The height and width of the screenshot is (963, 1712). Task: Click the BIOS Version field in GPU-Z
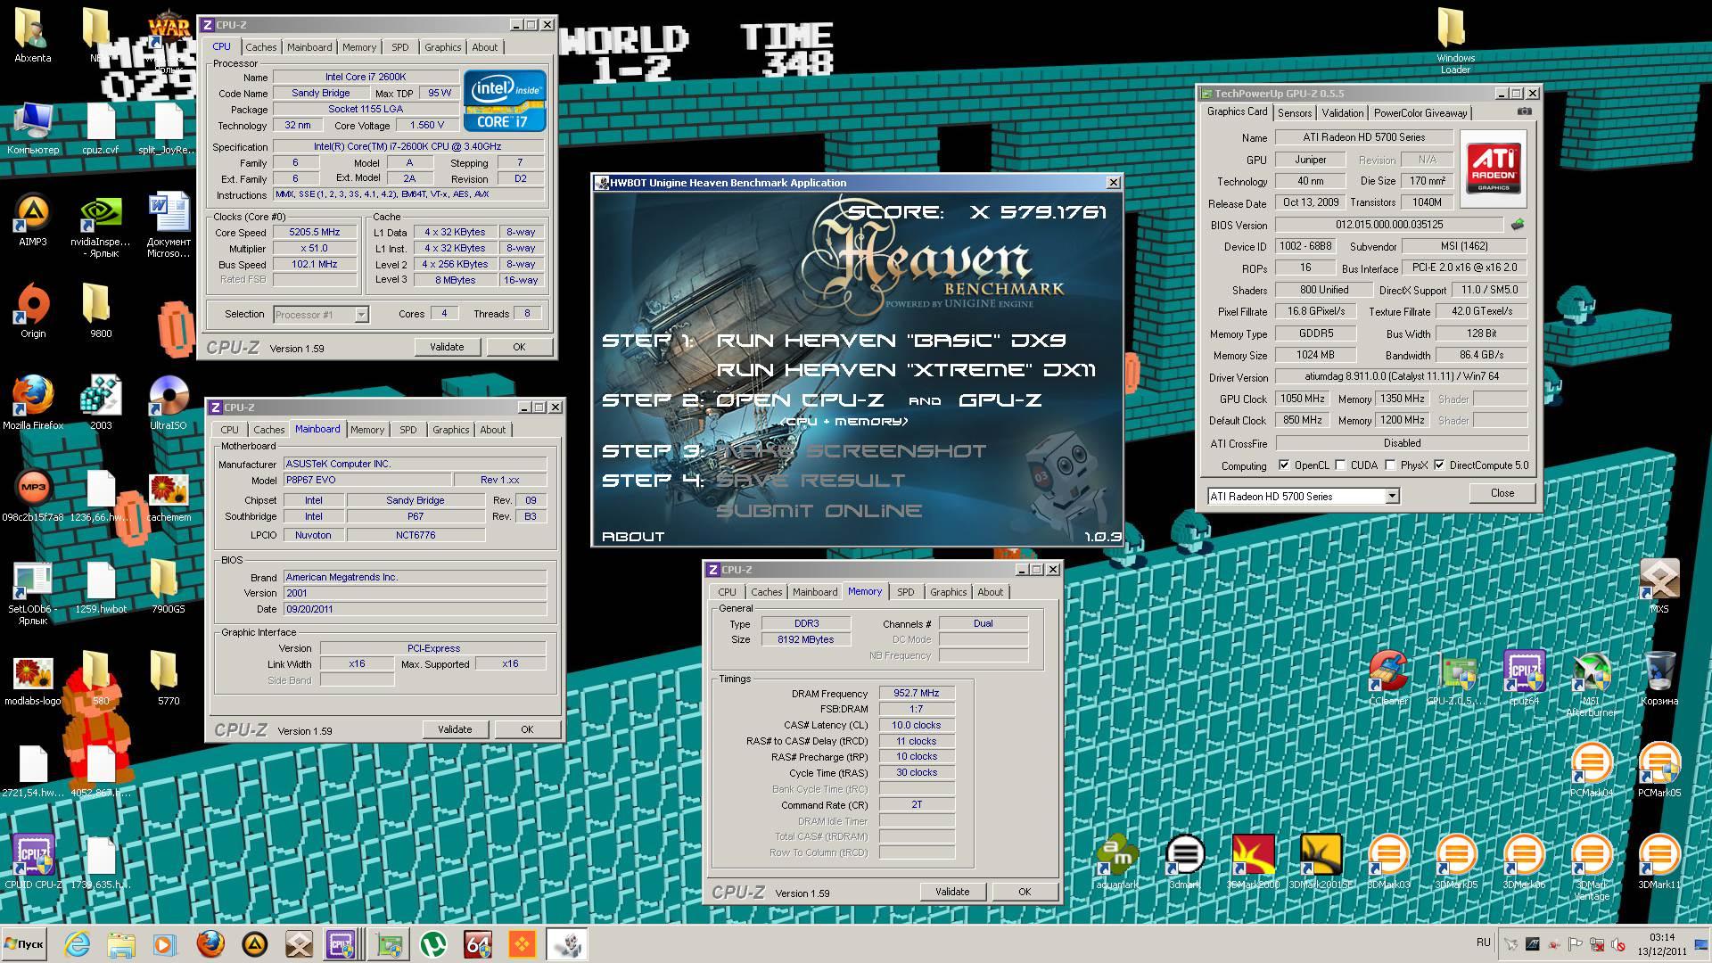click(1389, 225)
